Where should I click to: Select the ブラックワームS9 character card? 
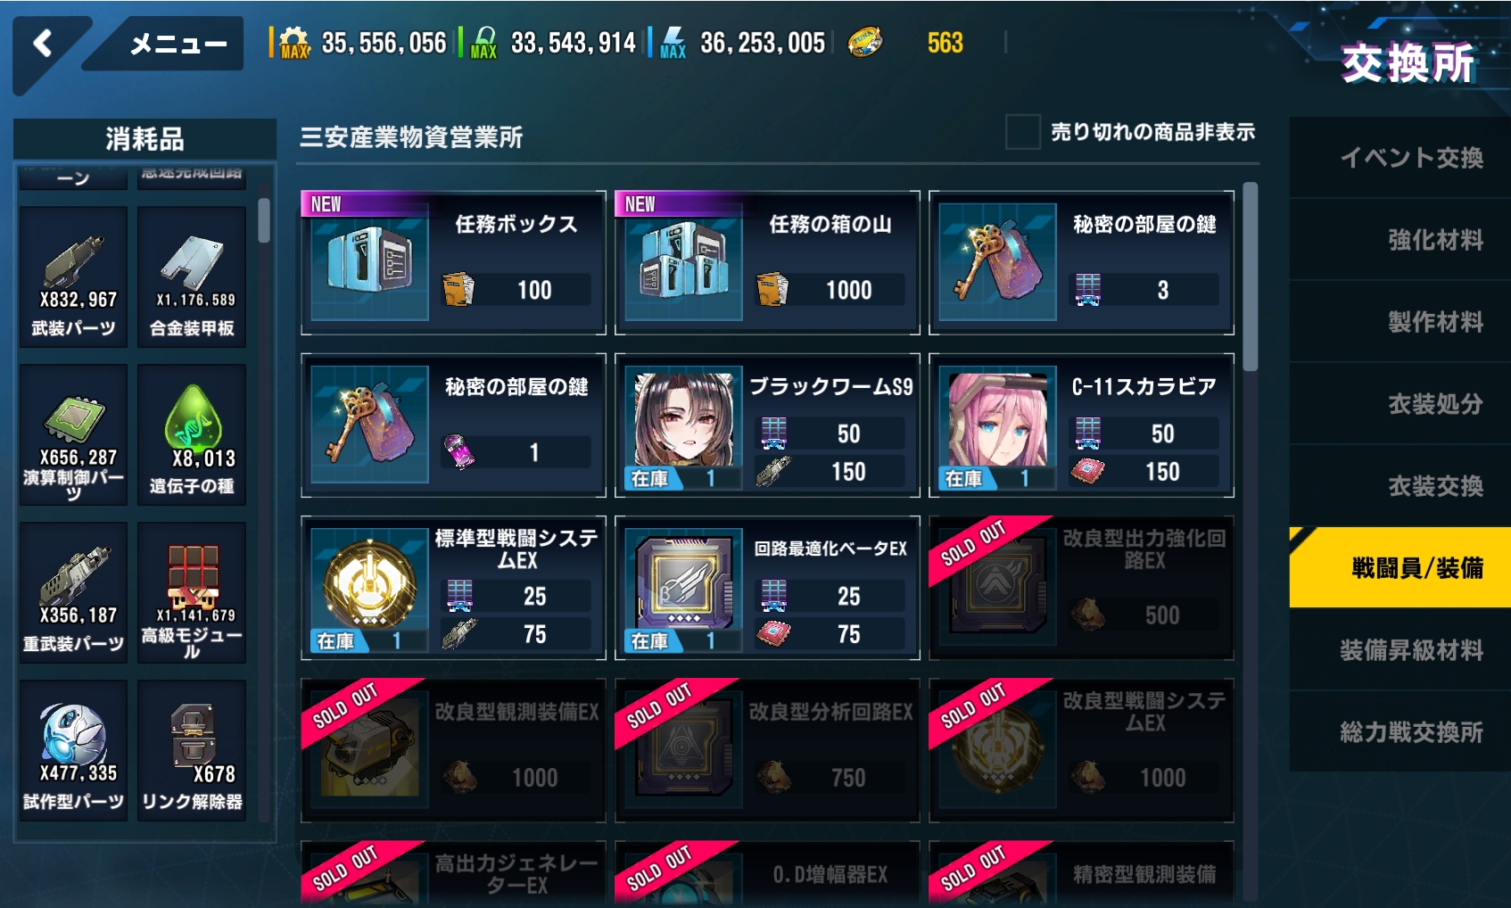tap(767, 425)
